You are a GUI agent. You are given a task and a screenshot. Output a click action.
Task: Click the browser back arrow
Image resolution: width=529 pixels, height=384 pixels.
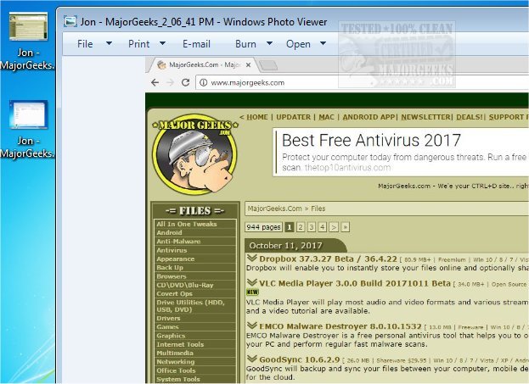(x=155, y=82)
